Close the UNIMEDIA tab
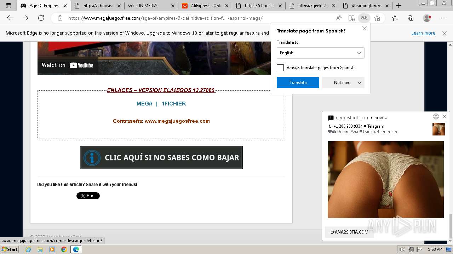The image size is (453, 254). click(x=173, y=6)
